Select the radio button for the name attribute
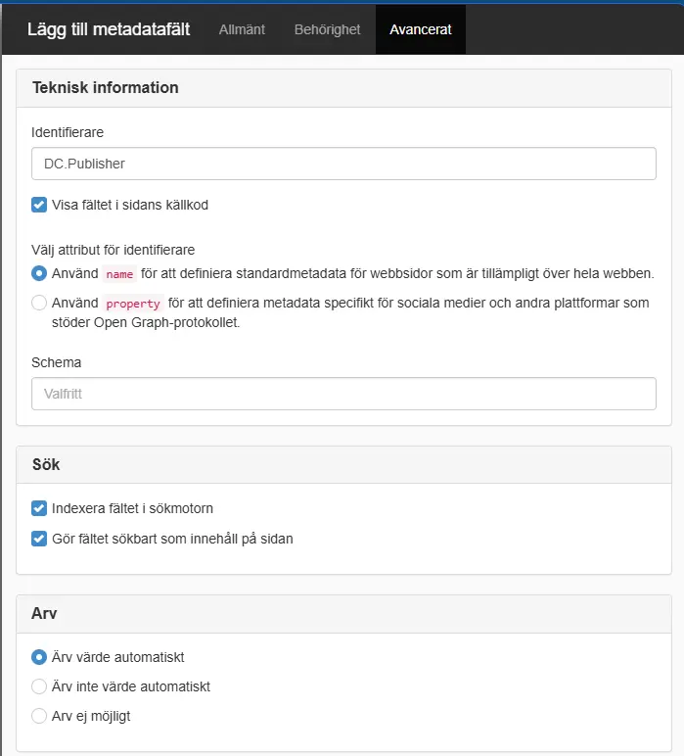The image size is (684, 756). click(x=39, y=273)
